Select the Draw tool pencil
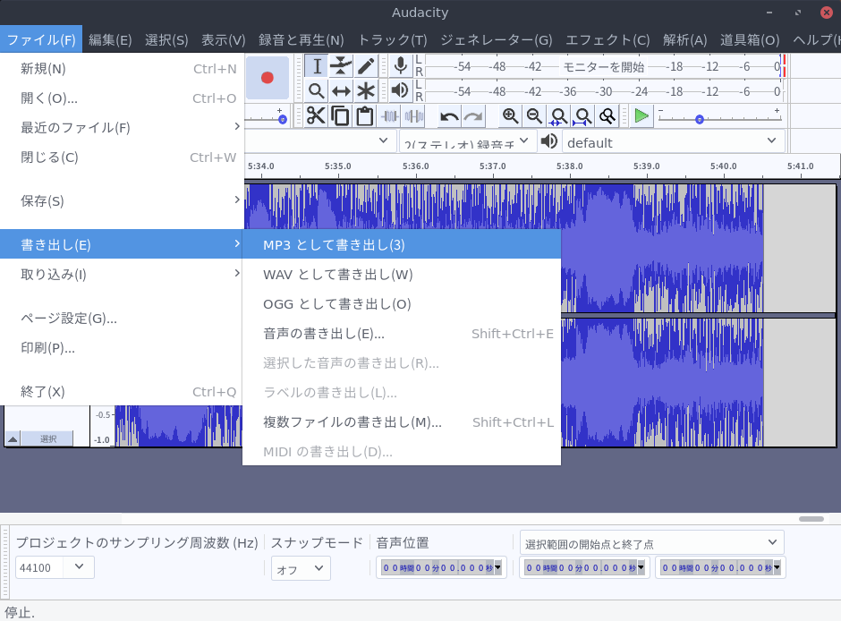The width and height of the screenshot is (841, 621). 366,65
